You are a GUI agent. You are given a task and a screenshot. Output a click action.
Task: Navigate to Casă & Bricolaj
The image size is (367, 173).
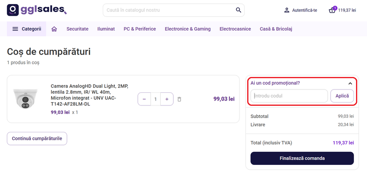coord(276,29)
